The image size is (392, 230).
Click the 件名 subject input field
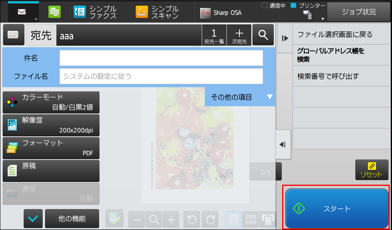point(161,58)
